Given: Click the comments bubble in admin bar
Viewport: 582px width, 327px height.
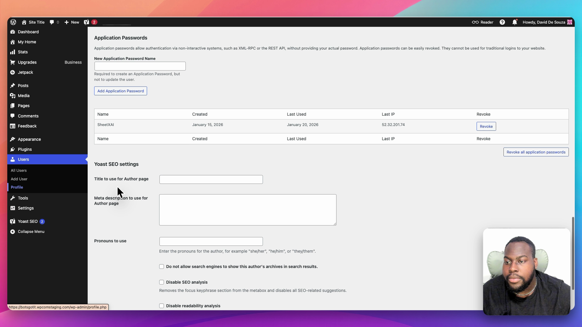Looking at the screenshot, I should pos(52,22).
